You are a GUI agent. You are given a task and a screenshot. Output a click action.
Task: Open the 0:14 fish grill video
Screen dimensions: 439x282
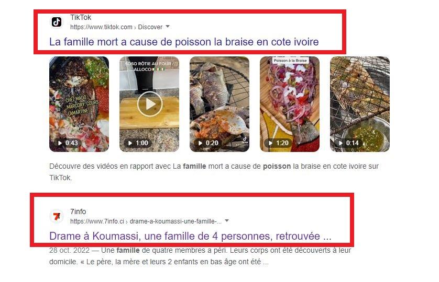tap(360, 104)
